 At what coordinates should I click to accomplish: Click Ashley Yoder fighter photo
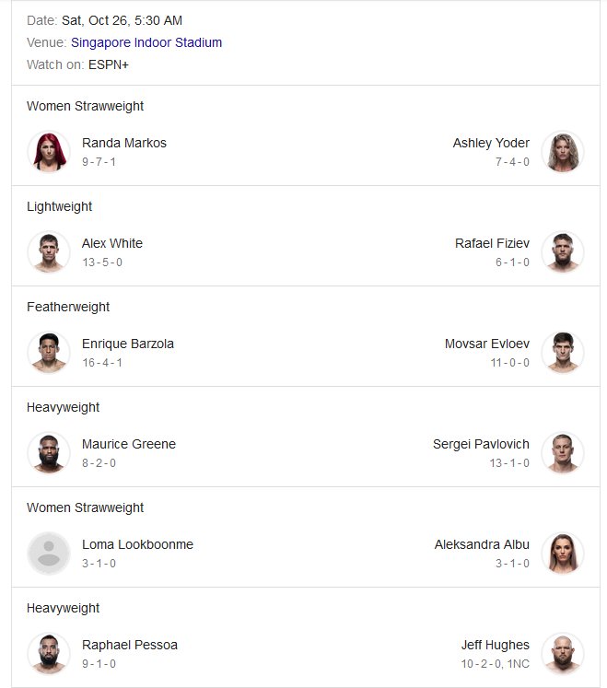[x=562, y=152]
